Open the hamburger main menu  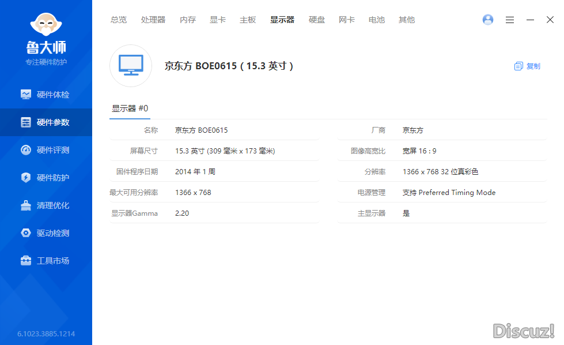tap(510, 20)
